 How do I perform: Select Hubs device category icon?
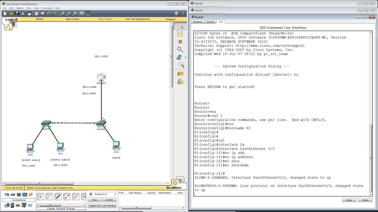point(19,195)
